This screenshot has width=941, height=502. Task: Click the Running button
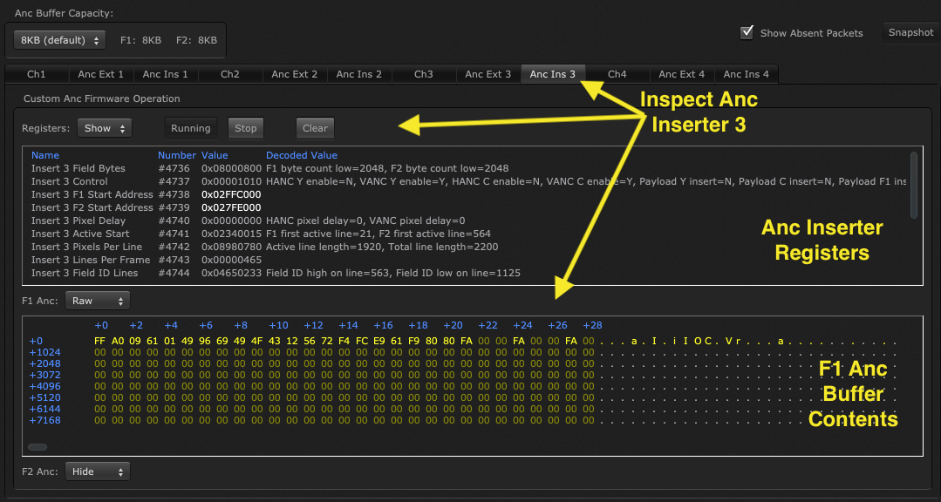[x=190, y=128]
